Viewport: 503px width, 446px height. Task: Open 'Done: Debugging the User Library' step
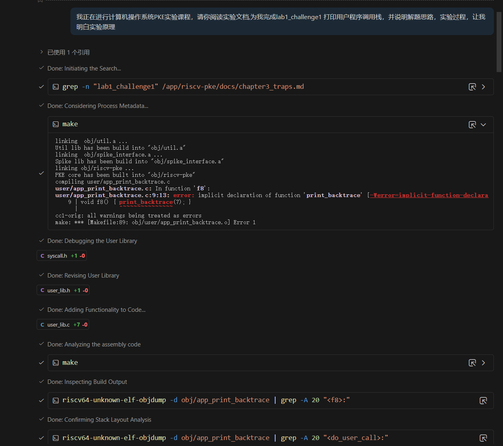[92, 241]
